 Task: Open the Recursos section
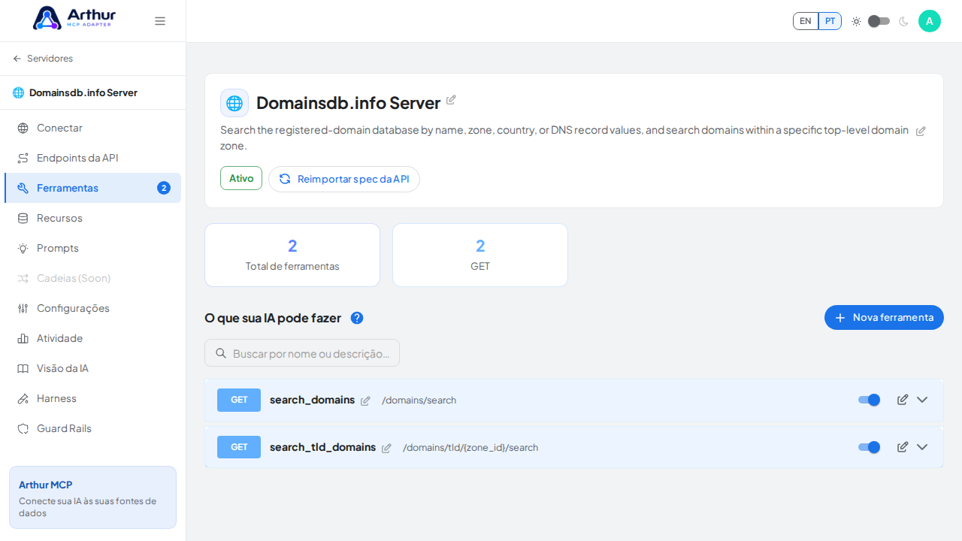pos(92,218)
